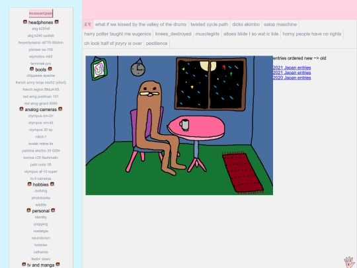
Task: Click the face icon right of personal heading
Action: pyautogui.click(x=53, y=210)
